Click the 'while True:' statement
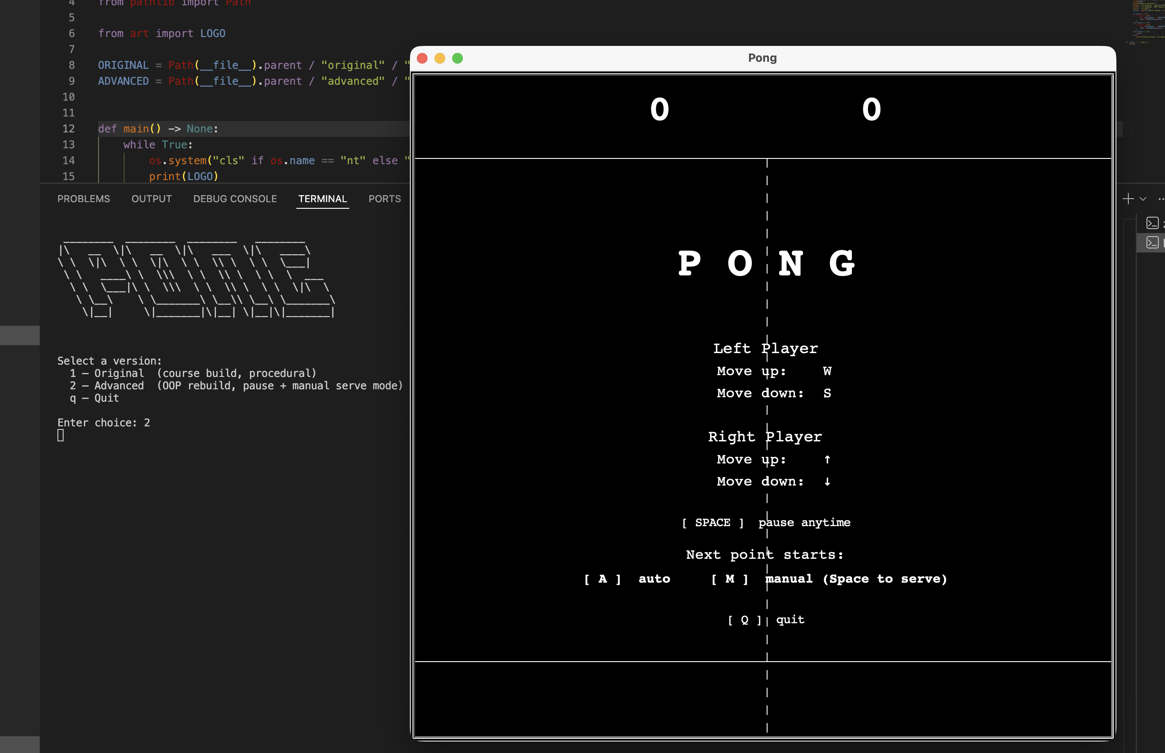The height and width of the screenshot is (753, 1165). (158, 145)
